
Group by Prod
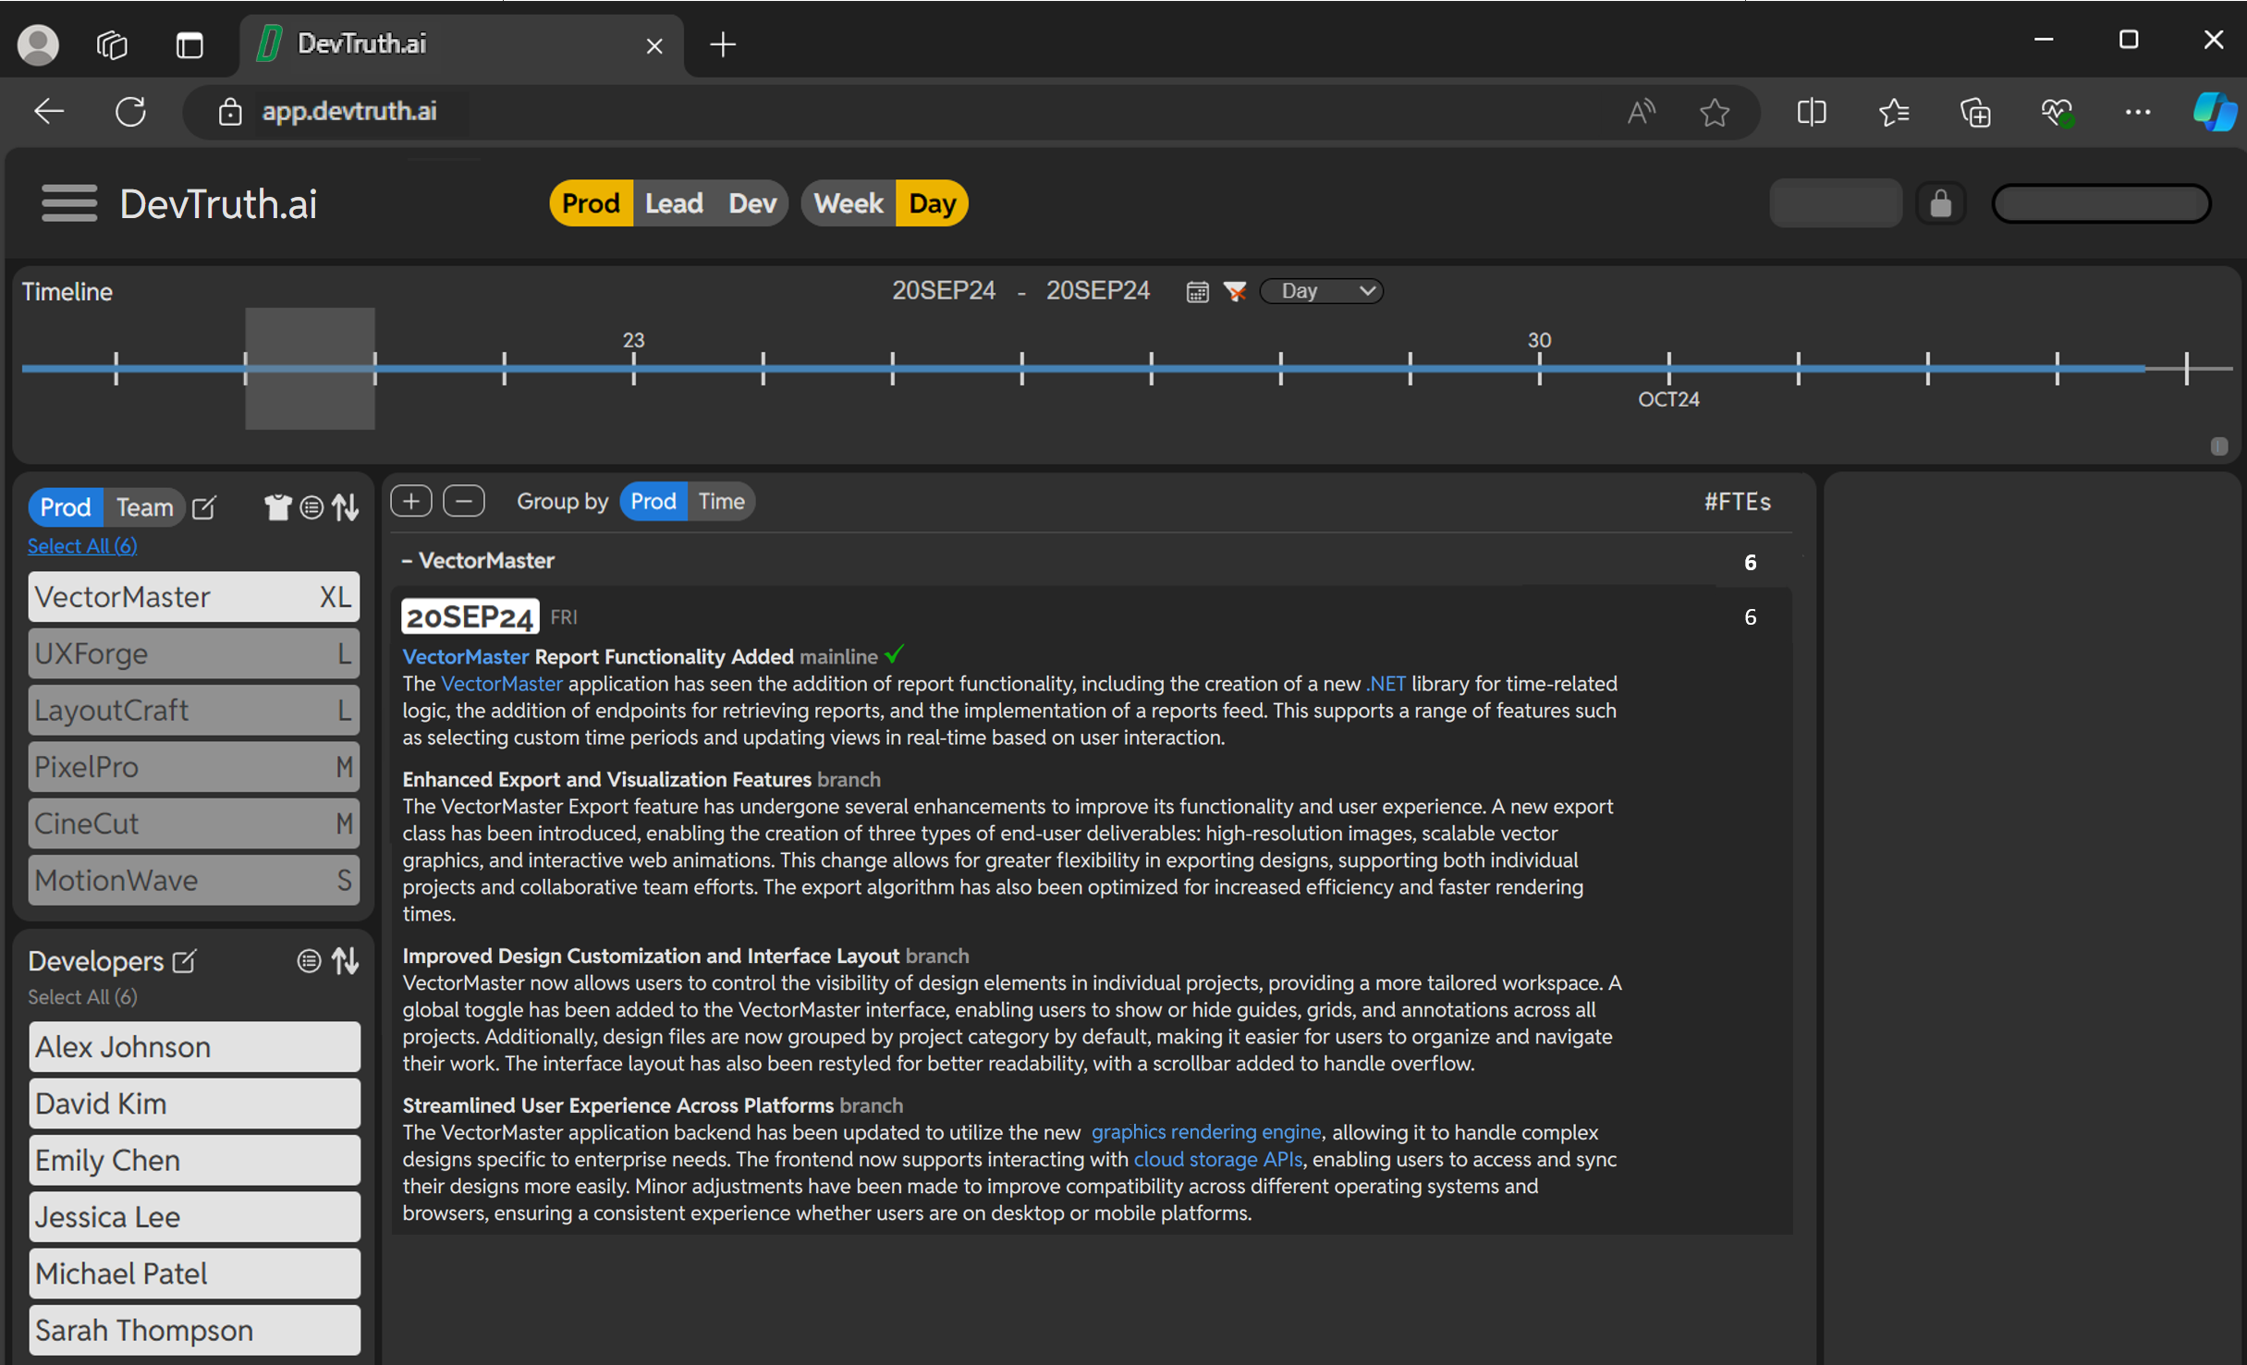(x=653, y=501)
